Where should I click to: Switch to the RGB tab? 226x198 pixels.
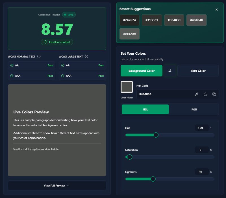click(x=194, y=109)
